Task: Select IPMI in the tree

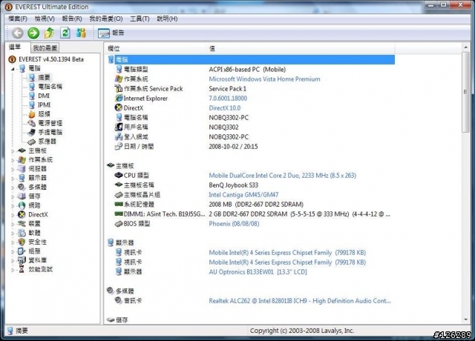Action: [x=44, y=105]
